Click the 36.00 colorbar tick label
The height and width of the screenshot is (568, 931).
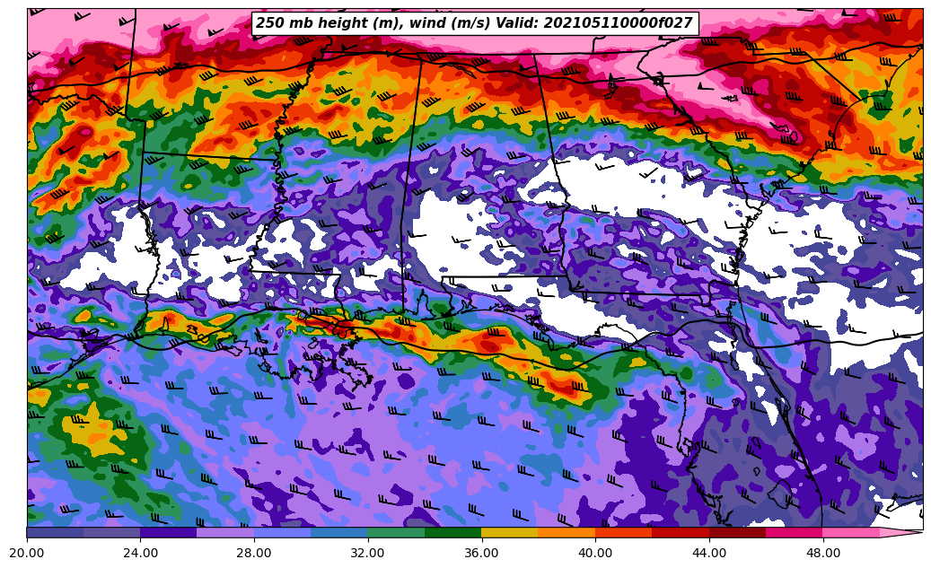(x=482, y=553)
